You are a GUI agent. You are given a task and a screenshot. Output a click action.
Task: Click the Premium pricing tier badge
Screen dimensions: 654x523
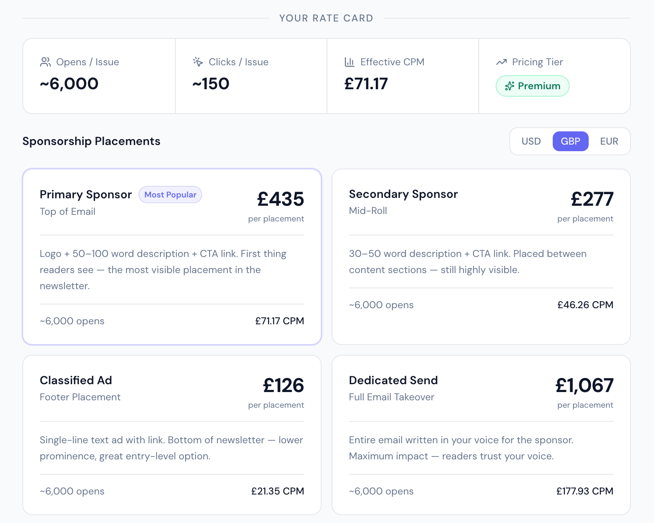pos(532,86)
